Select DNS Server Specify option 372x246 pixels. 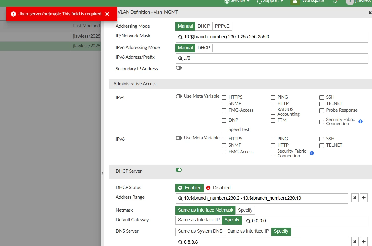(281, 231)
